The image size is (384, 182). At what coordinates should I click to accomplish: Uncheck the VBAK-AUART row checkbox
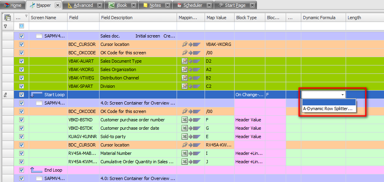(22, 61)
